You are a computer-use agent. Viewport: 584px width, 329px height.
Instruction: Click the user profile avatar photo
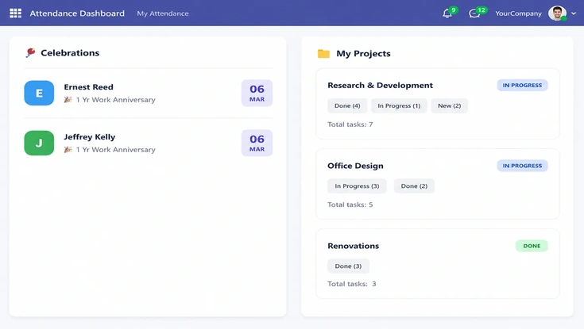click(x=557, y=13)
